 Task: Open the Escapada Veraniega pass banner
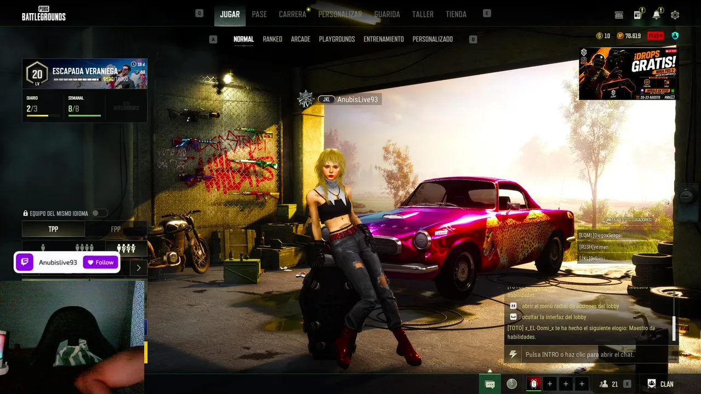[85, 74]
